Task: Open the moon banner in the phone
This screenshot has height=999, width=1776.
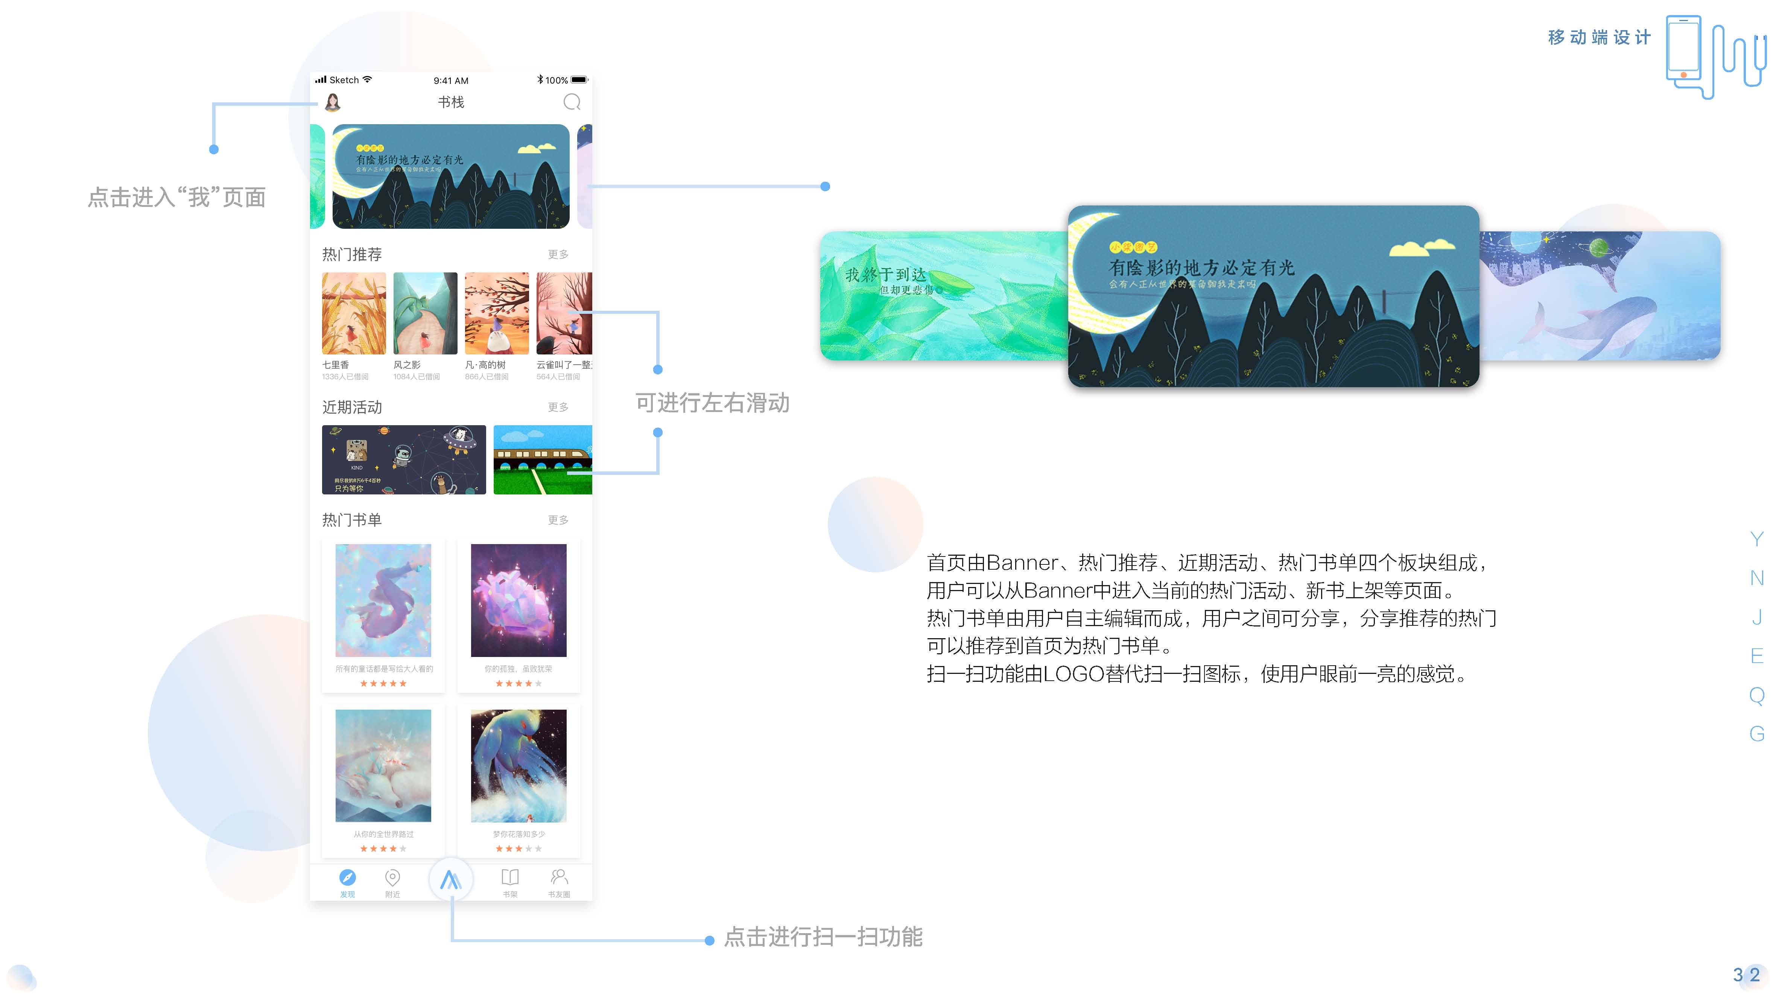Action: [x=451, y=176]
